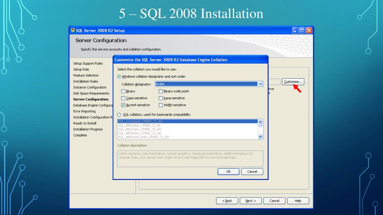The height and width of the screenshot is (215, 383).
Task: Go to Installation Configuration Rules step
Action: click(93, 117)
